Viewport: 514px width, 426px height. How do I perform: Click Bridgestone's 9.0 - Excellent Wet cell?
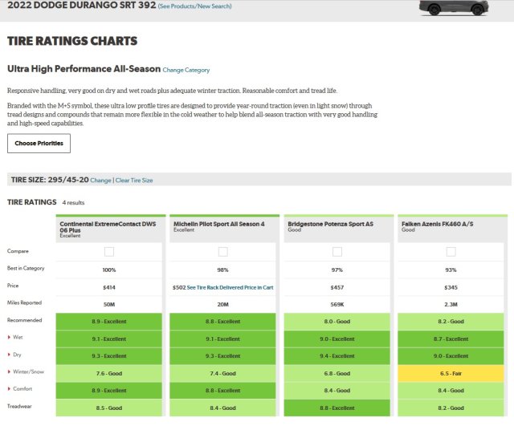[337, 339]
